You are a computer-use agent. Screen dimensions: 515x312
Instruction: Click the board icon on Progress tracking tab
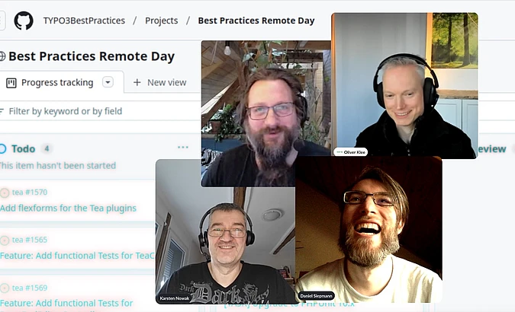11,83
